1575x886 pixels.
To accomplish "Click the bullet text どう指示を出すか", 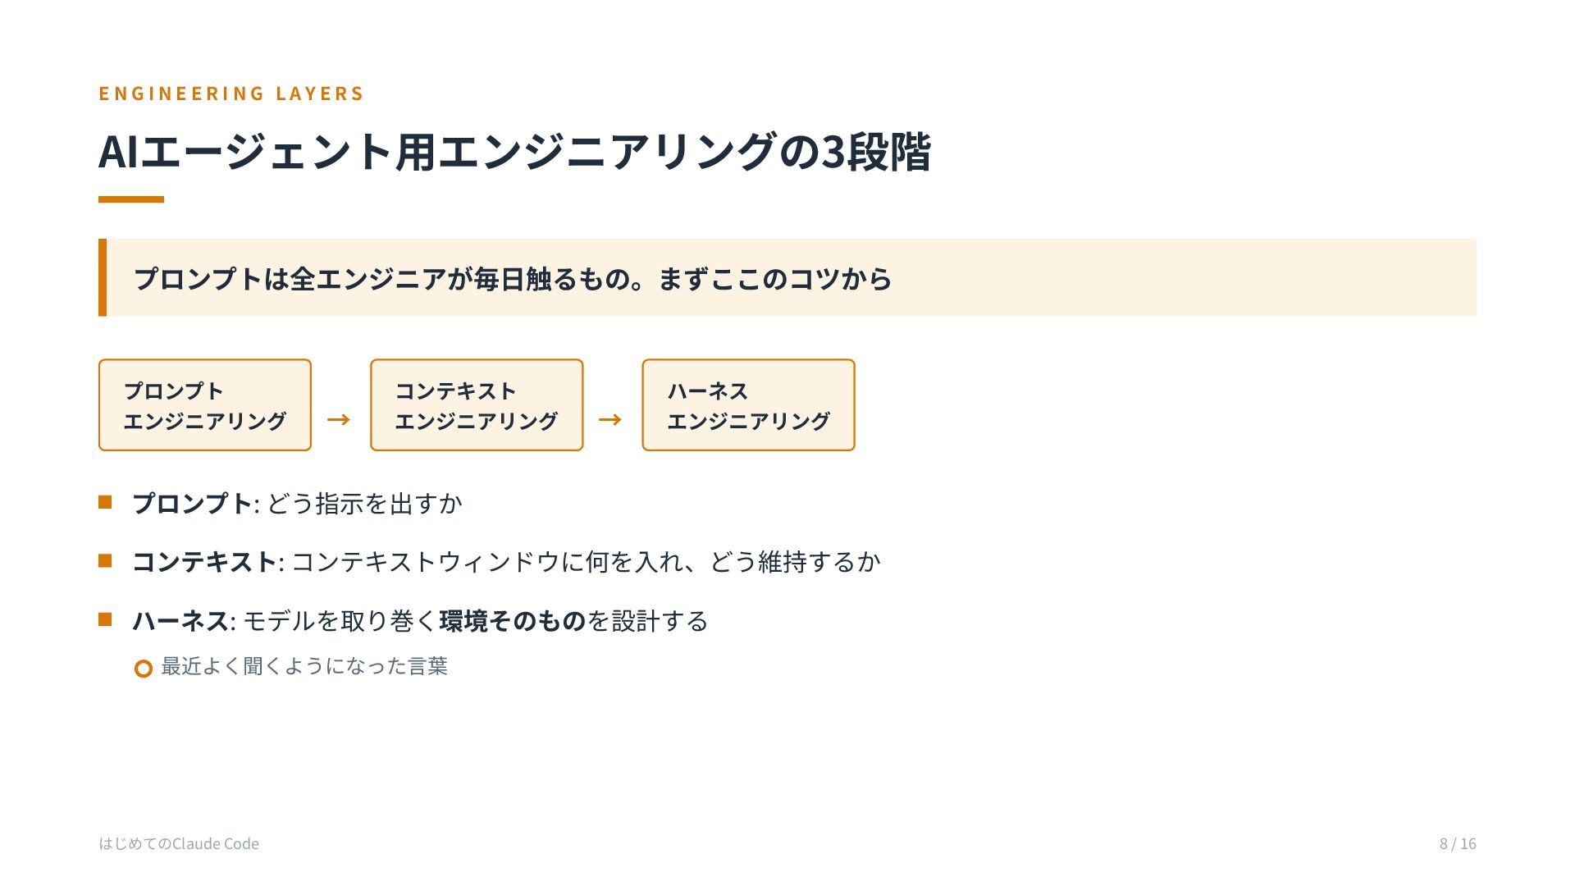I will tap(365, 503).
